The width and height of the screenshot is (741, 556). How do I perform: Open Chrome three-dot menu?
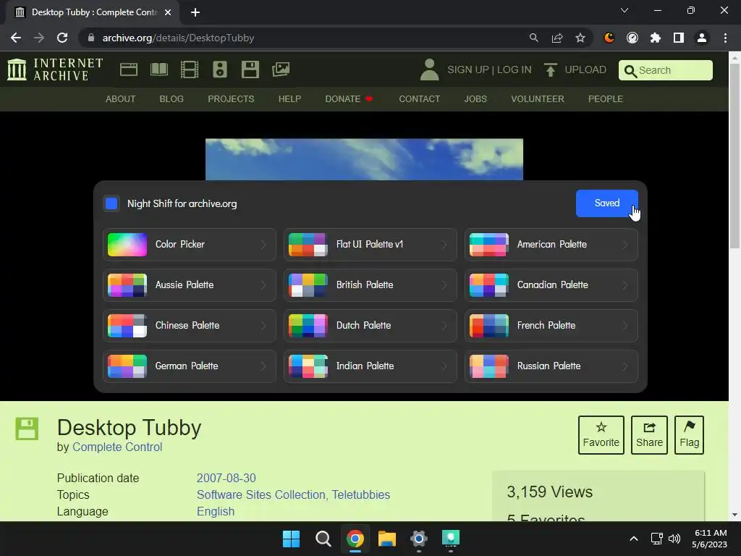click(x=725, y=38)
